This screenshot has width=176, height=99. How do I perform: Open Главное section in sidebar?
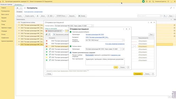(4, 8)
